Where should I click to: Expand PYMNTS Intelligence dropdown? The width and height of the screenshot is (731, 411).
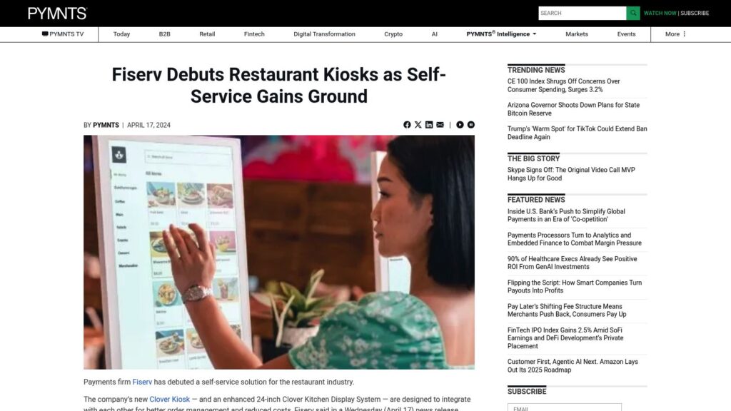(501, 34)
